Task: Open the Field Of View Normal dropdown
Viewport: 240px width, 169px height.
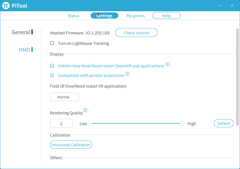Action: point(64,97)
